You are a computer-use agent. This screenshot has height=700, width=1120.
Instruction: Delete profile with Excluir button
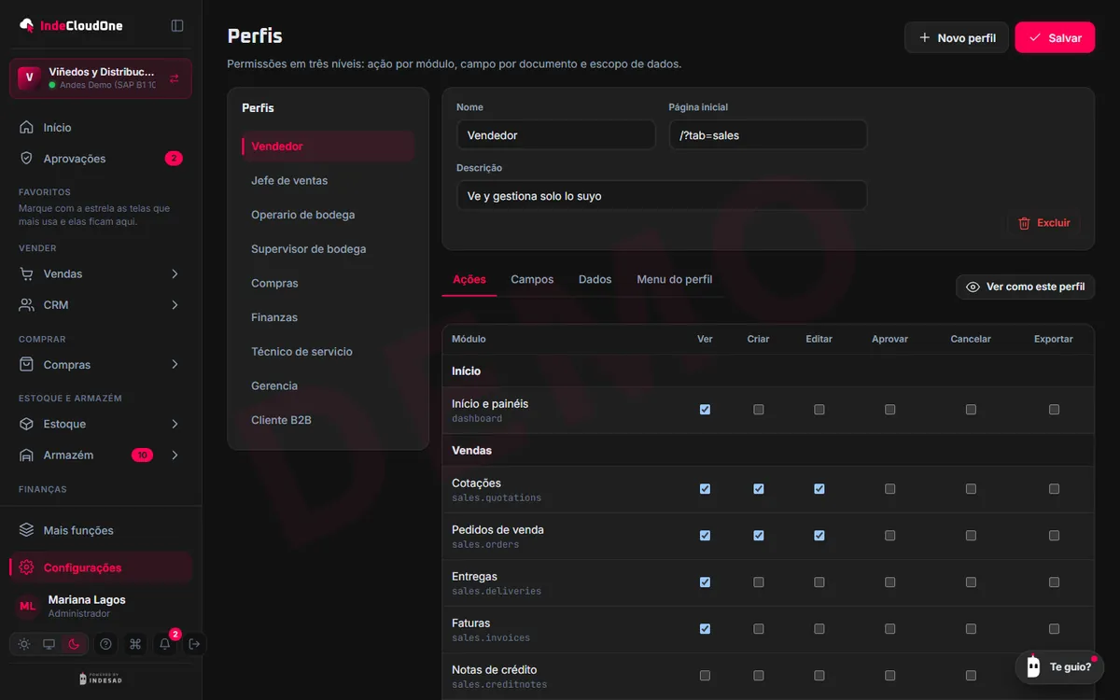tap(1043, 223)
